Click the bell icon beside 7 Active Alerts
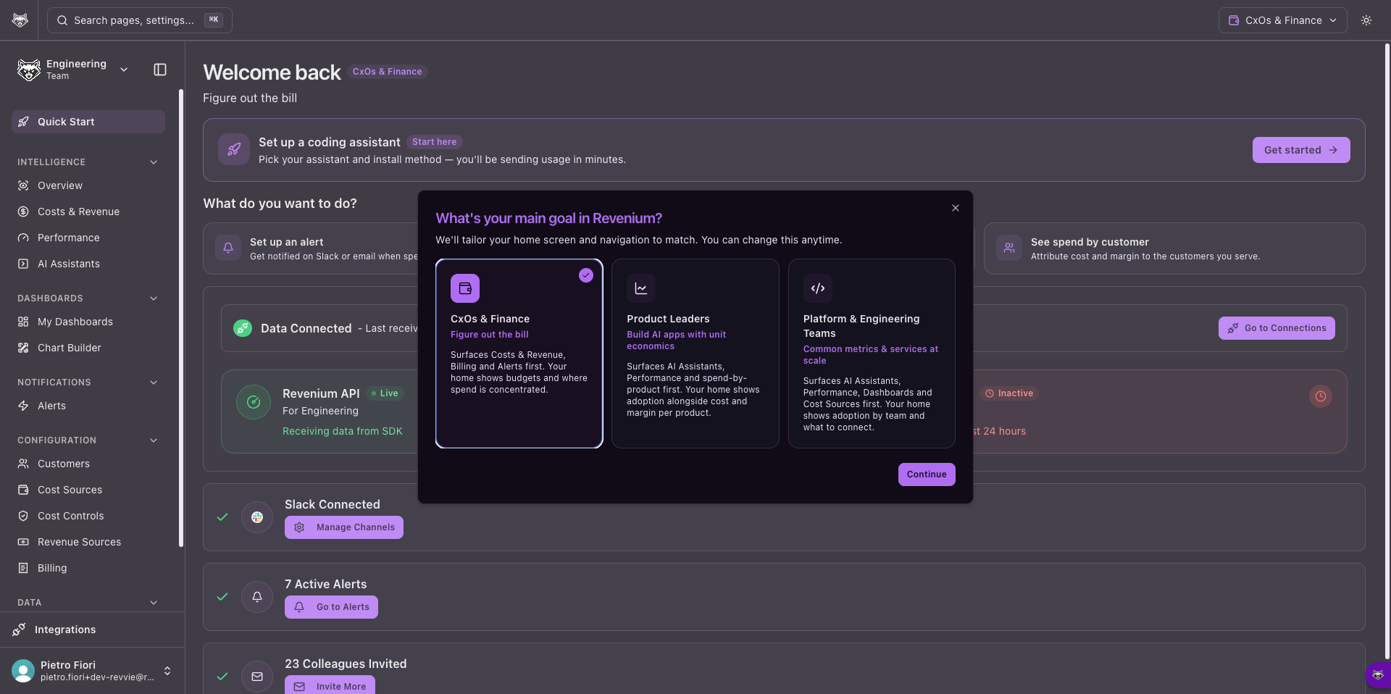Screen dimensions: 1391x694 [257, 597]
